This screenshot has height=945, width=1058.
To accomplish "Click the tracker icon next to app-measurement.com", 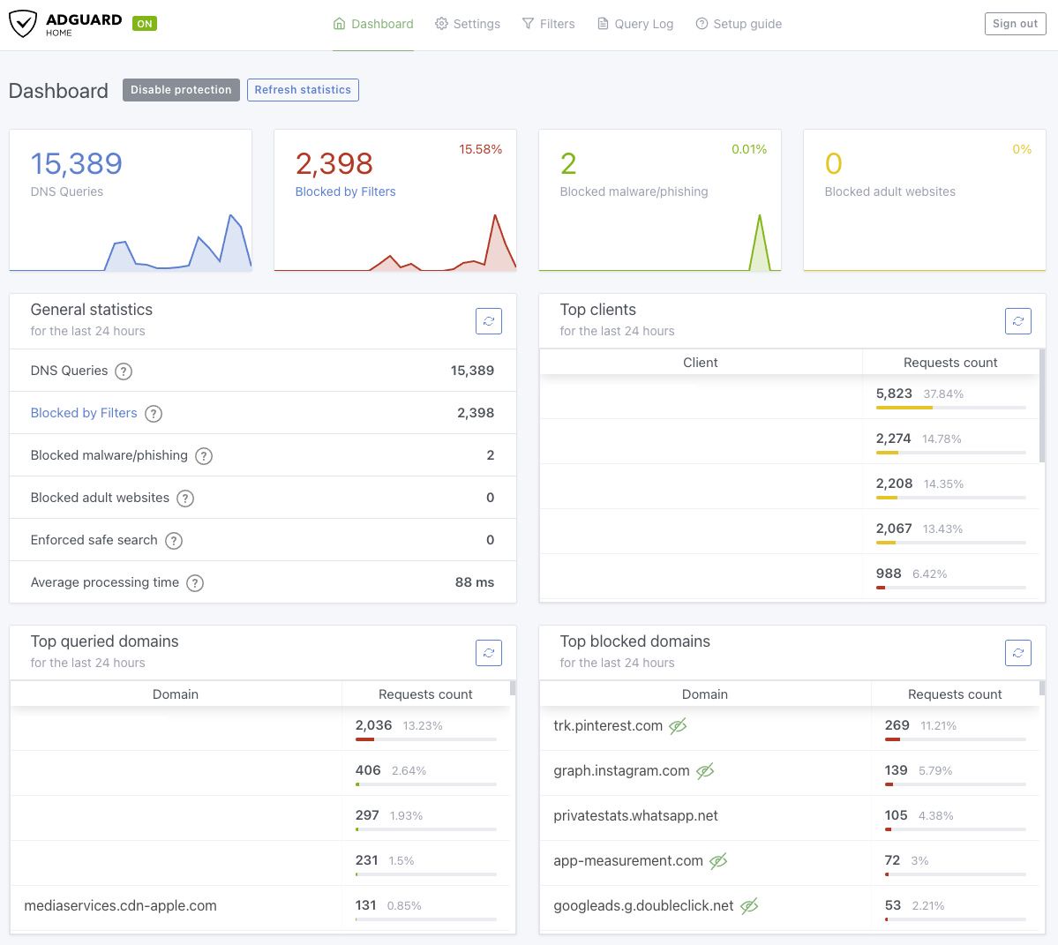I will (x=718, y=860).
